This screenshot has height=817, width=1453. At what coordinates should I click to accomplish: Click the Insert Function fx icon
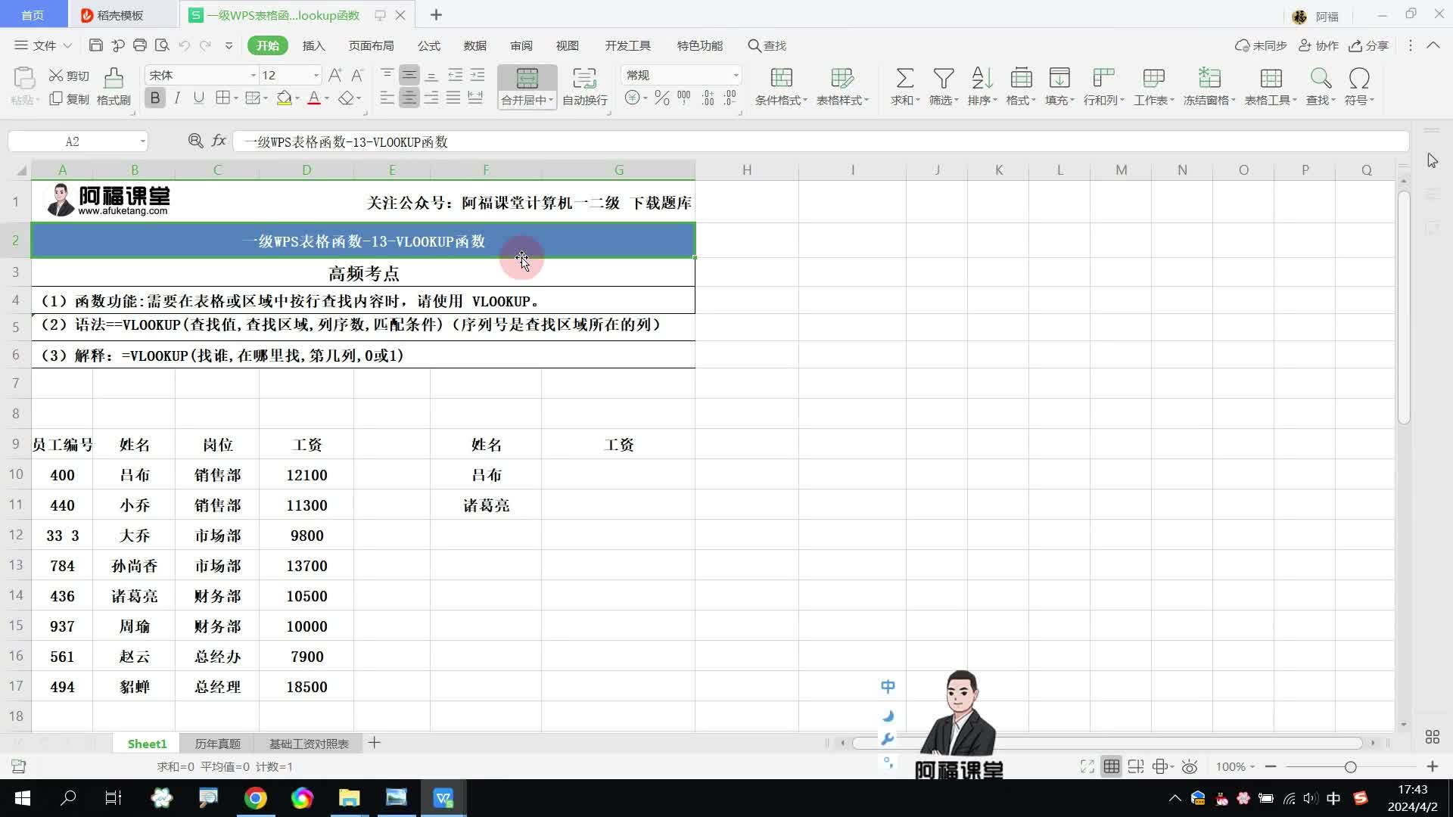point(219,141)
